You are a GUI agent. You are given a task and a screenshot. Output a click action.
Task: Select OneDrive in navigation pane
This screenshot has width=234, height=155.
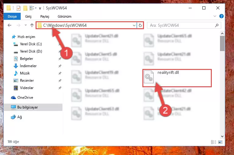(25, 98)
